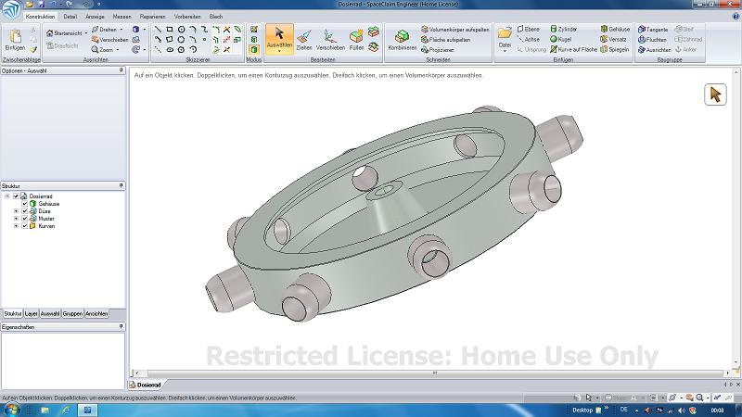Insert an Achse (axis)
Screen dimensions: 742x417
point(529,39)
